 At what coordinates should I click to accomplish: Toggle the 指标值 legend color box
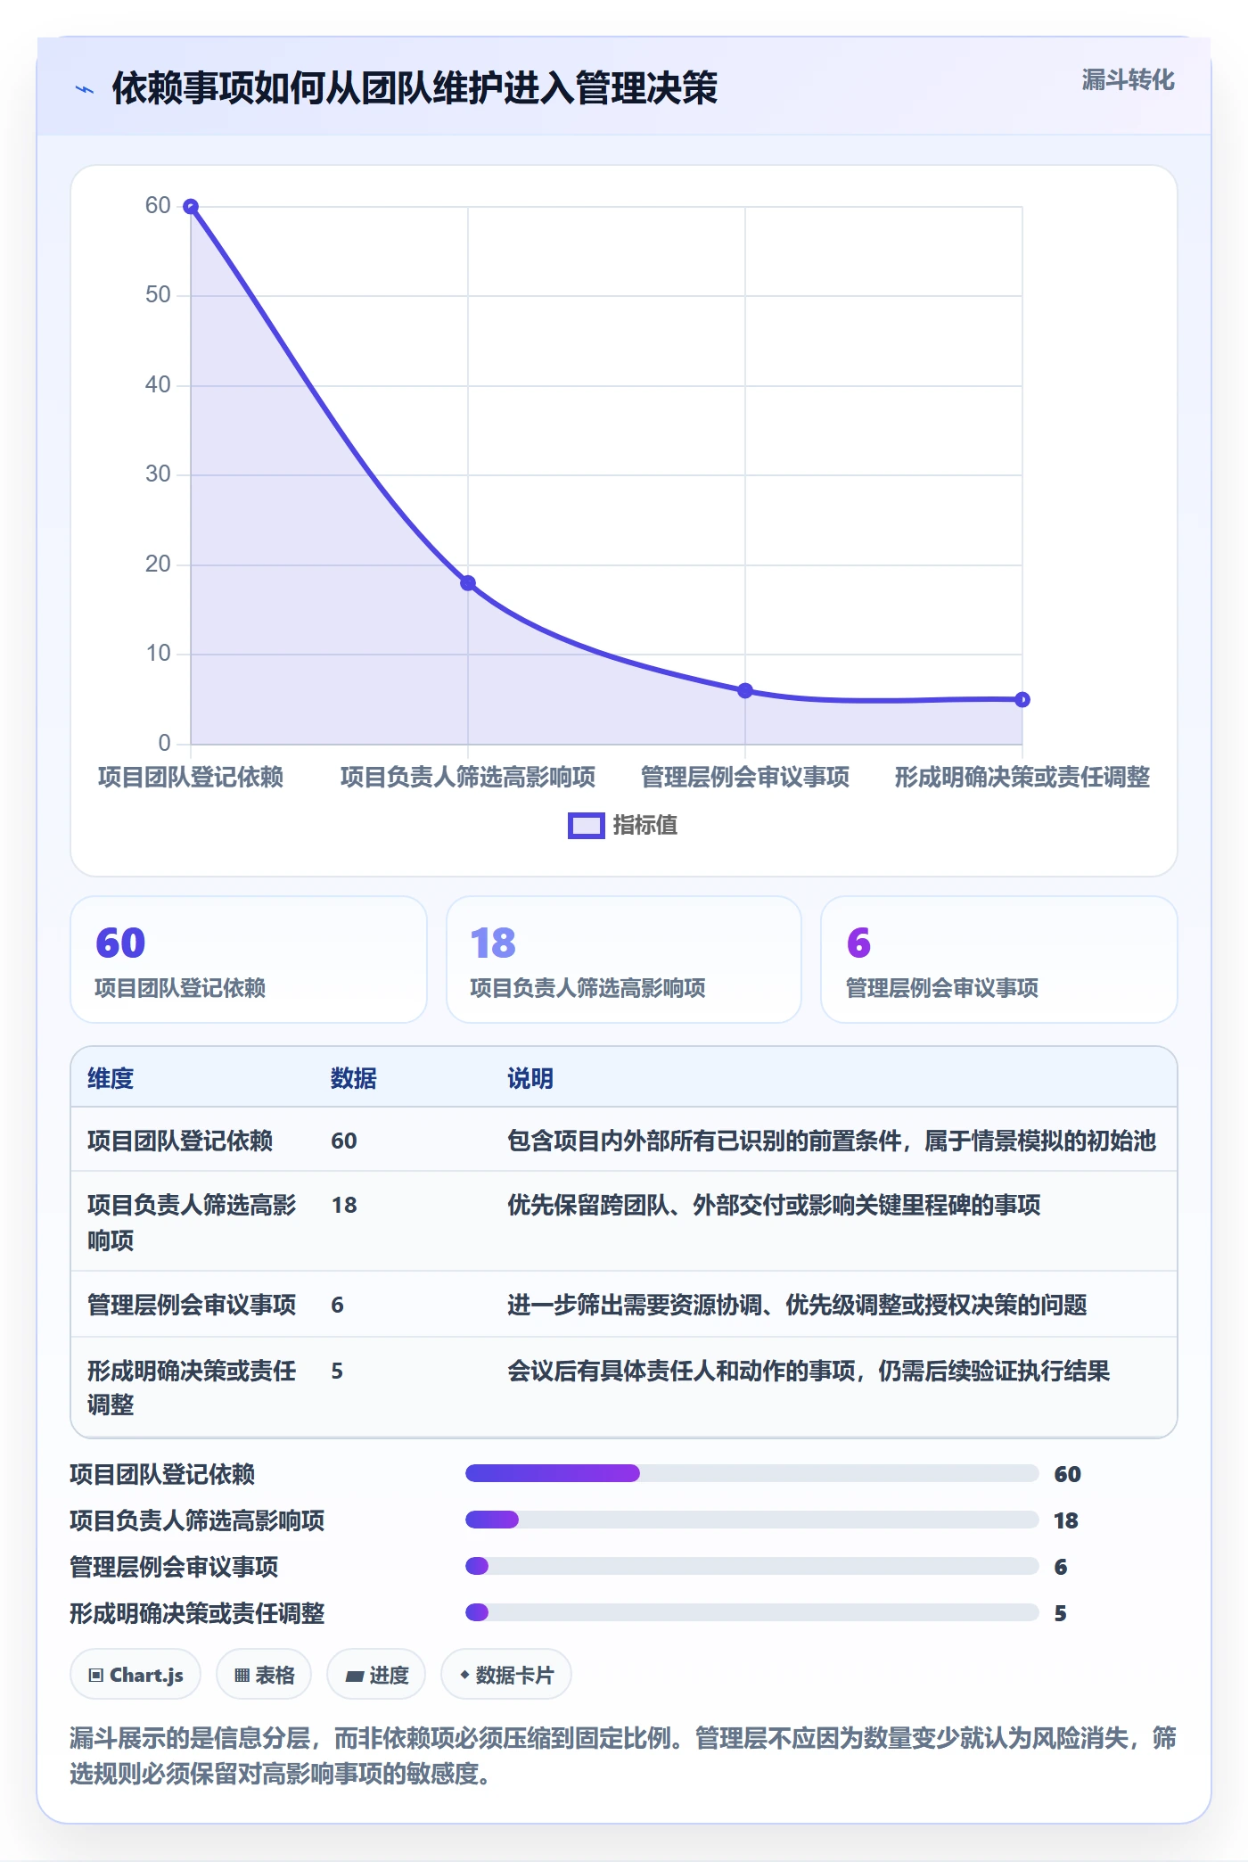click(x=587, y=826)
